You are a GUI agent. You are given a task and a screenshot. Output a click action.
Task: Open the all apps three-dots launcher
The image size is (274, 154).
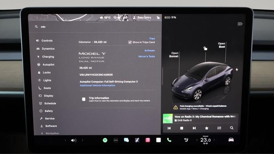point(116,140)
